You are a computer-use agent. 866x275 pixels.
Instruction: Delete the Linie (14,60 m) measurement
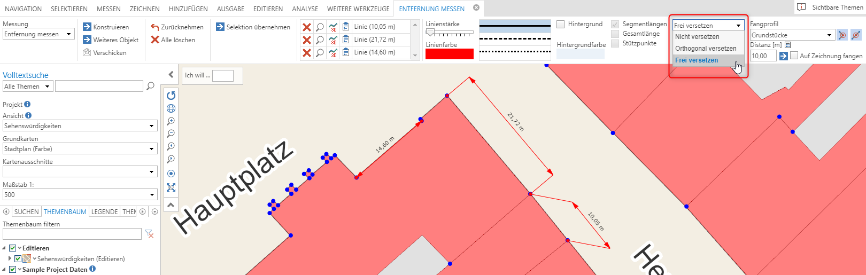pyautogui.click(x=307, y=53)
